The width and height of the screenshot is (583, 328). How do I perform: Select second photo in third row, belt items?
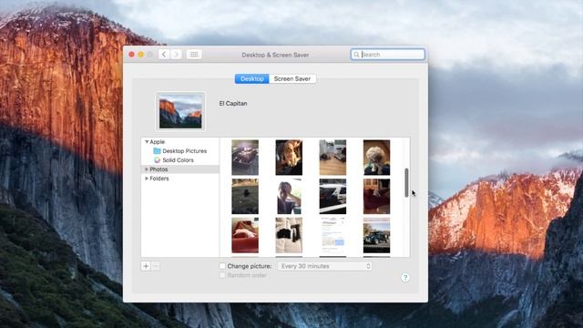(289, 235)
